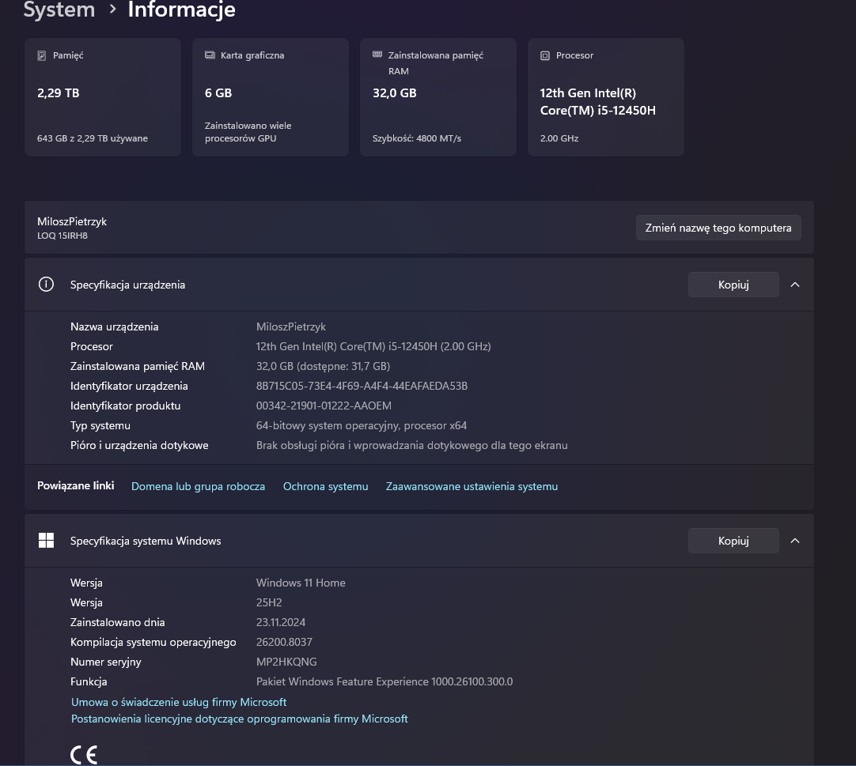Click the serial number MP2HKQNG

click(x=286, y=662)
